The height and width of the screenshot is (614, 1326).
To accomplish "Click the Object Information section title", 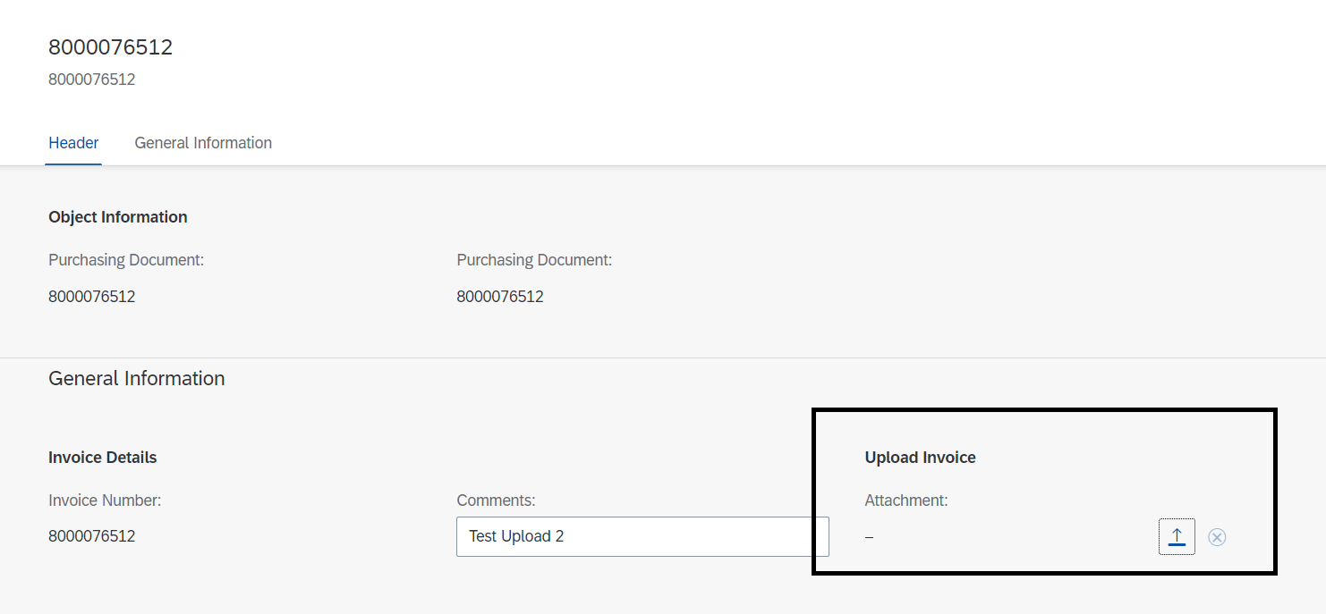I will (117, 216).
